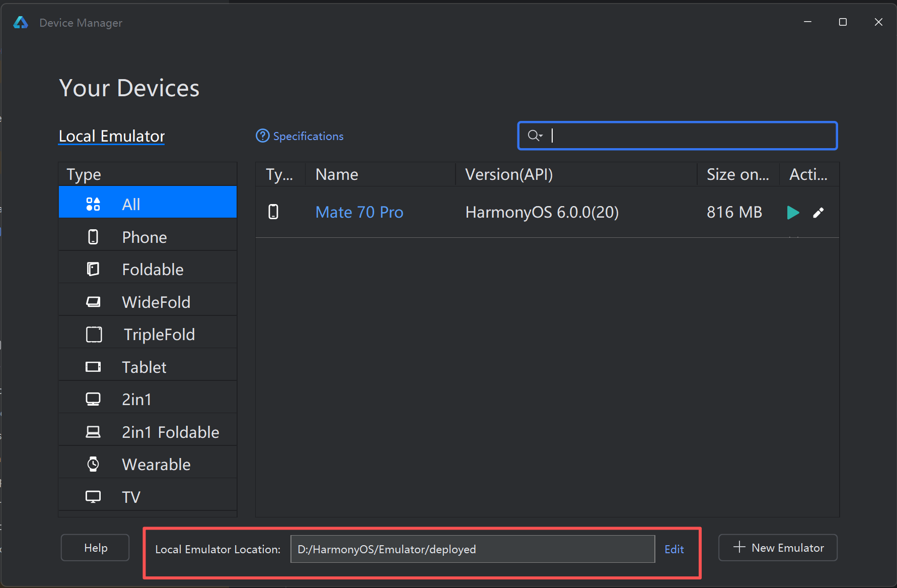Click the Ty... type column header
This screenshot has height=588, width=897.
coord(280,174)
